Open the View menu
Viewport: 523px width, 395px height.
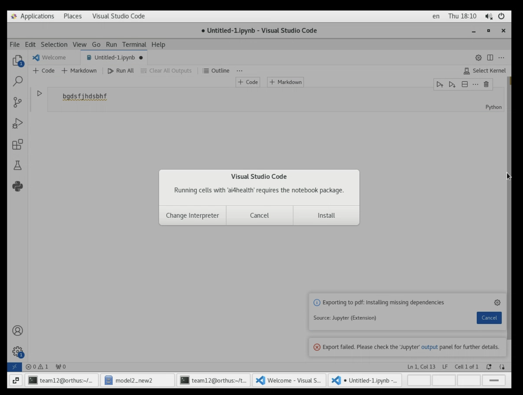(80, 44)
